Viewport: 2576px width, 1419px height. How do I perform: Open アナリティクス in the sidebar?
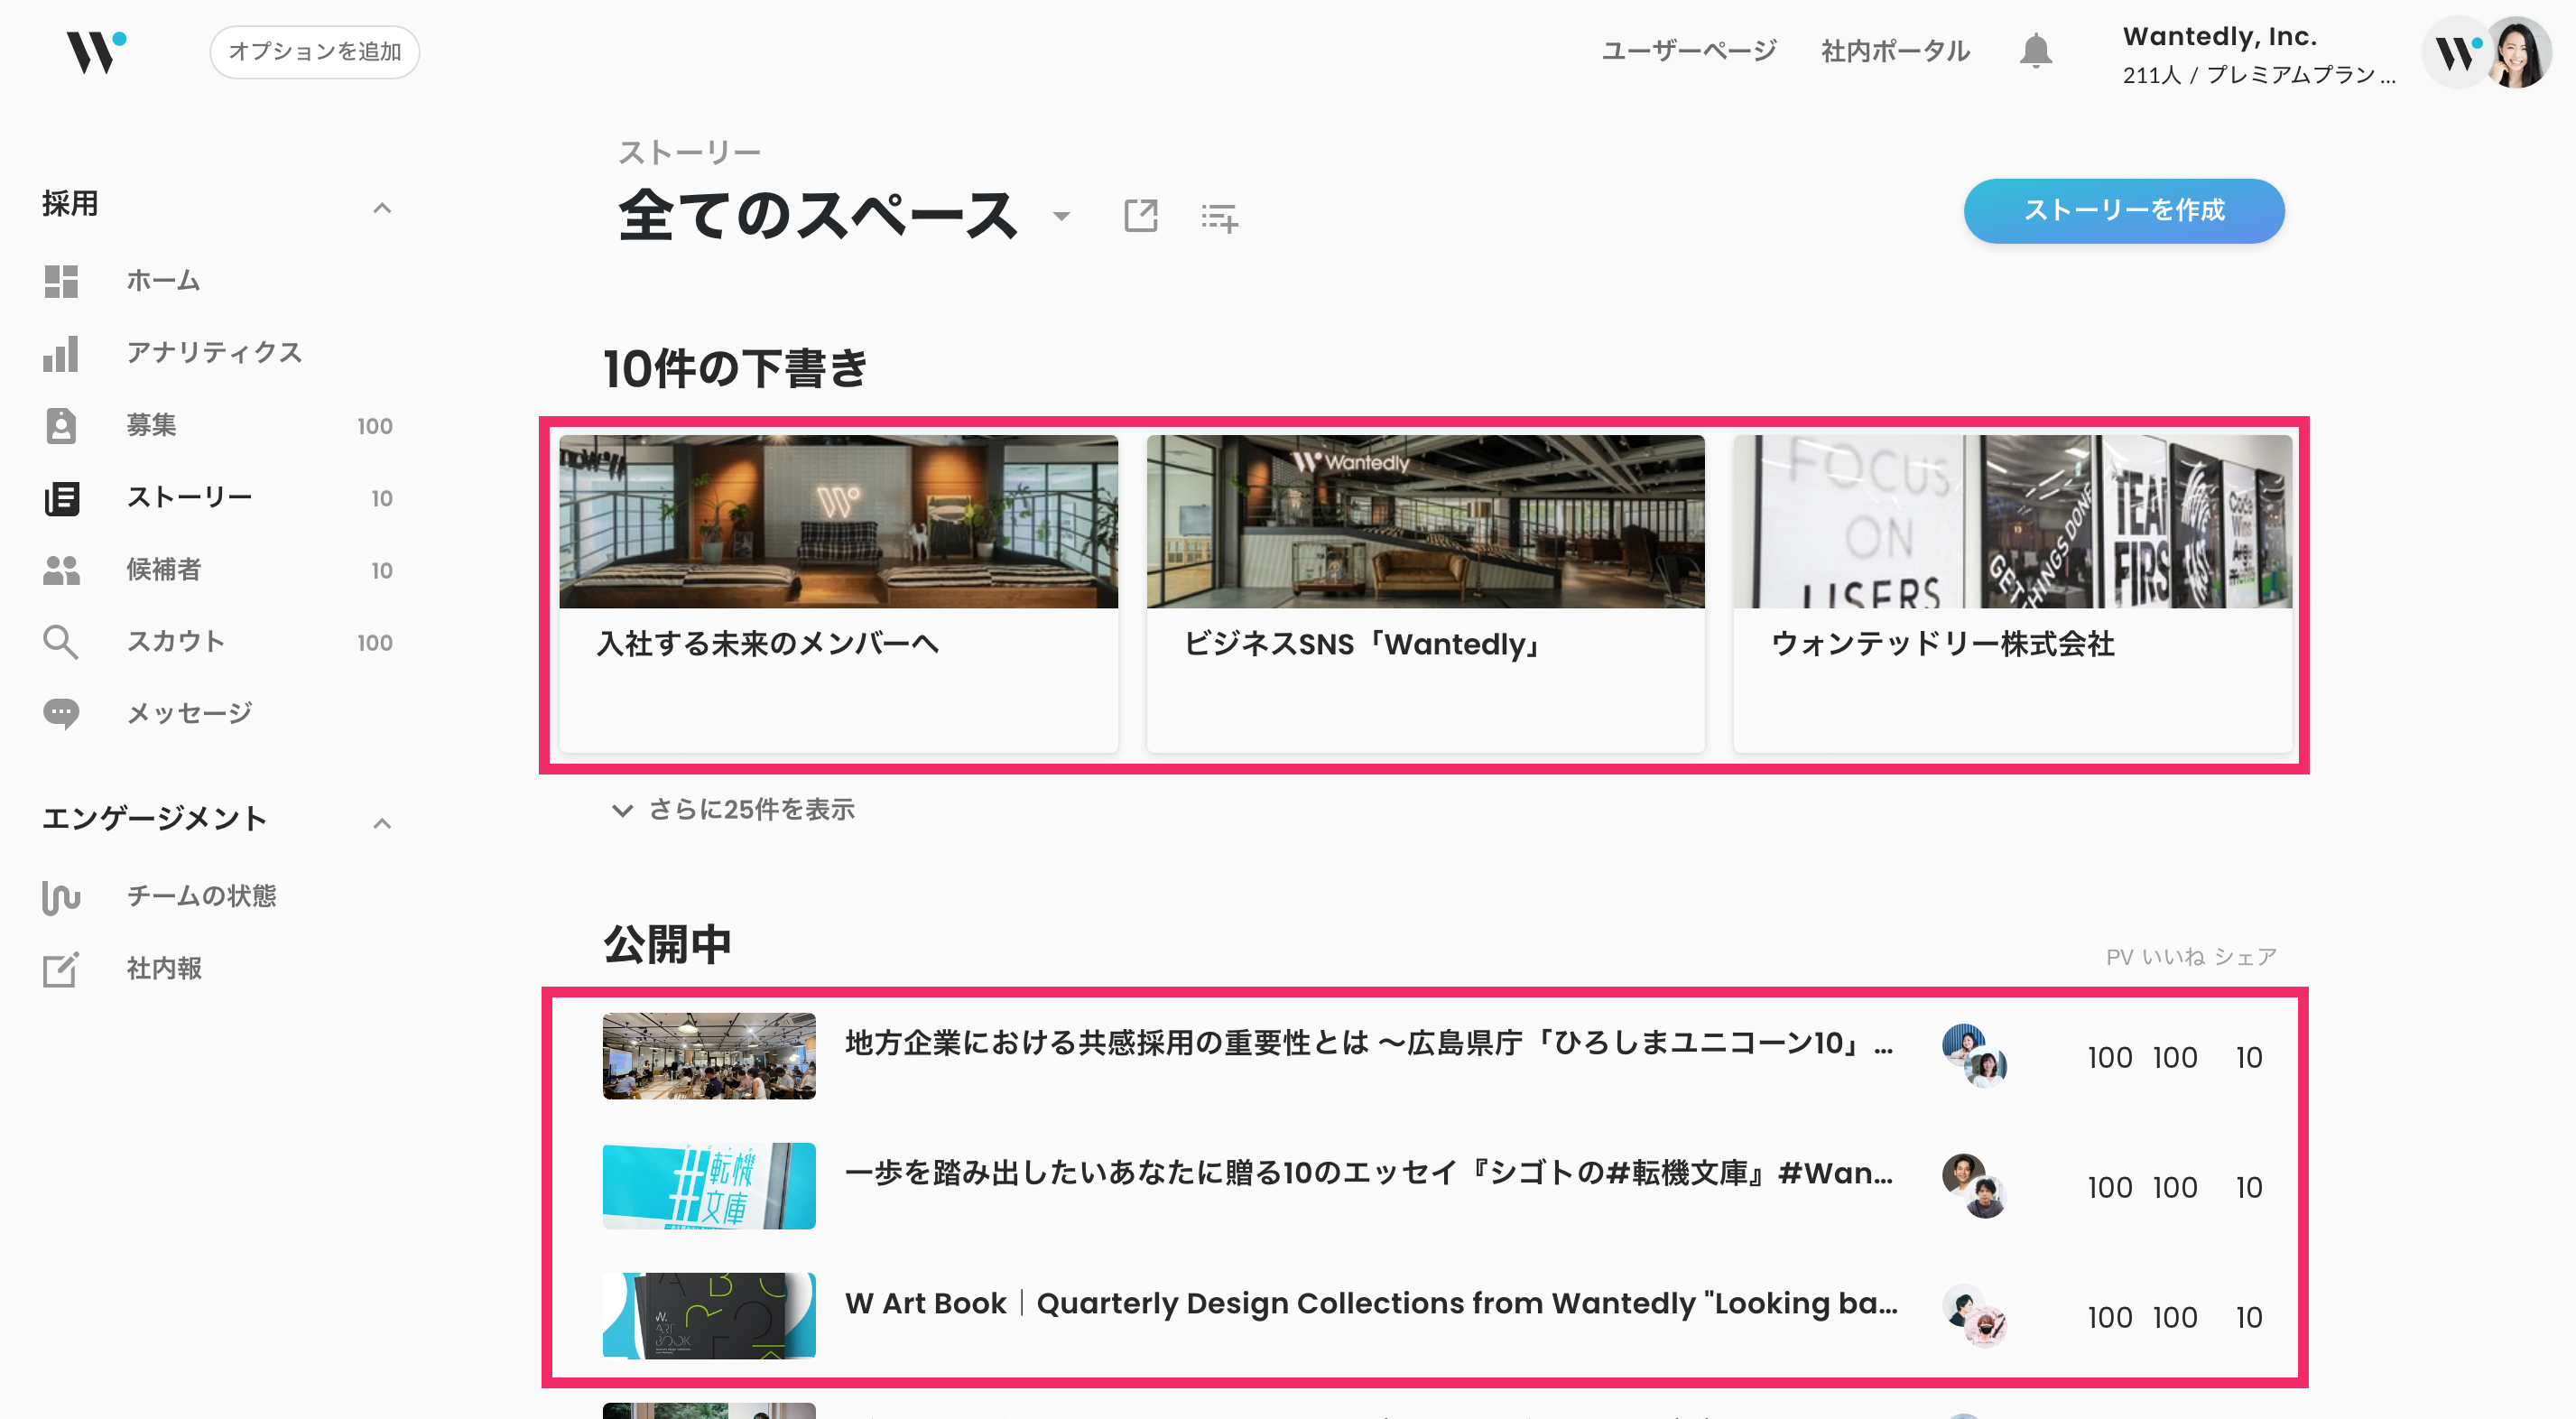(214, 353)
